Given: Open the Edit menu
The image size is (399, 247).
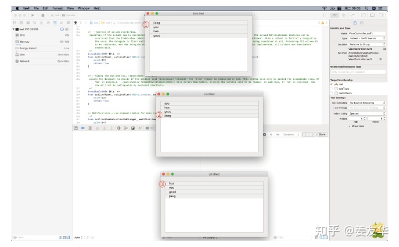Looking at the screenshot, I should click(45, 8).
